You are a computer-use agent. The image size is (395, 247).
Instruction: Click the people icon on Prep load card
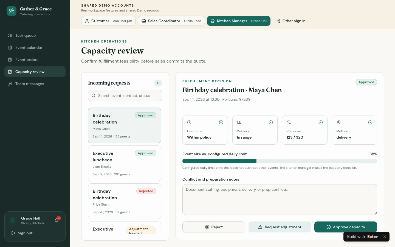pos(289,122)
